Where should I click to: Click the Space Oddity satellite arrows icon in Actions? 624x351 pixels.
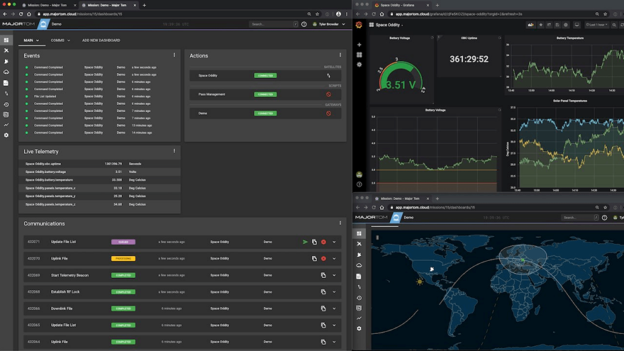pos(328,76)
